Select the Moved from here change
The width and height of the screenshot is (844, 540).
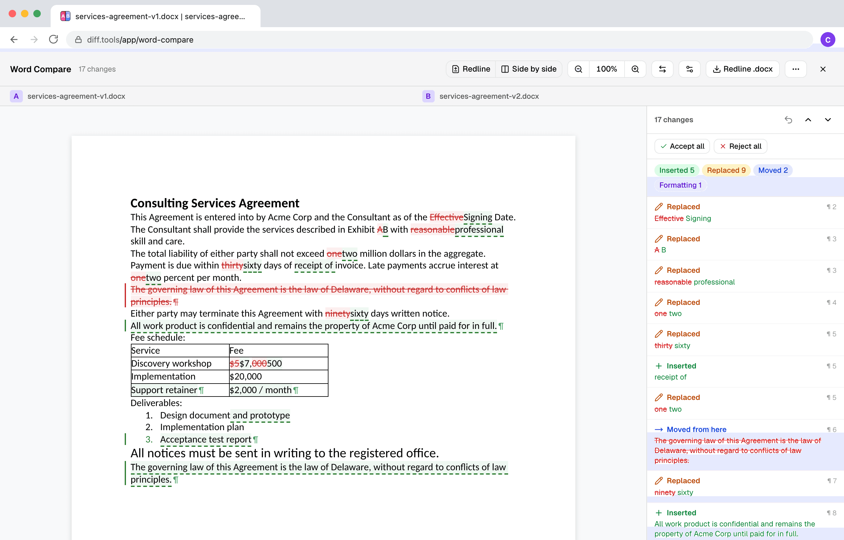(x=745, y=445)
